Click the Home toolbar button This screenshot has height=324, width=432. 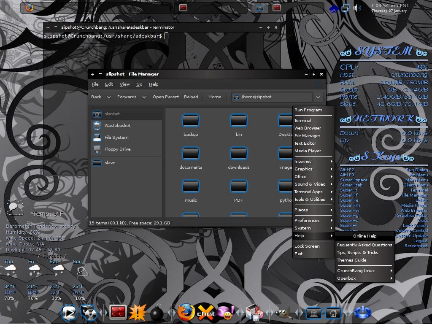point(215,97)
